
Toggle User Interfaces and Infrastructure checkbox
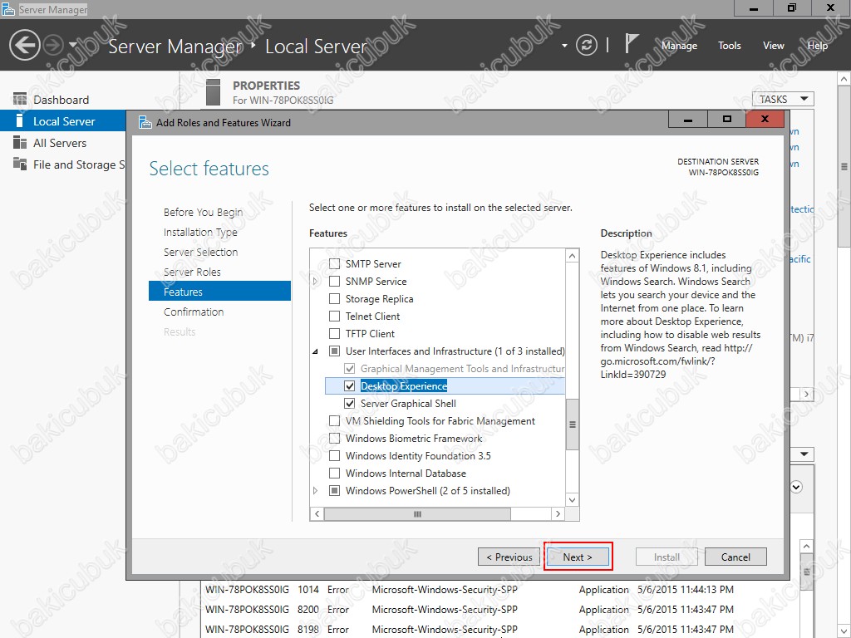coord(335,351)
